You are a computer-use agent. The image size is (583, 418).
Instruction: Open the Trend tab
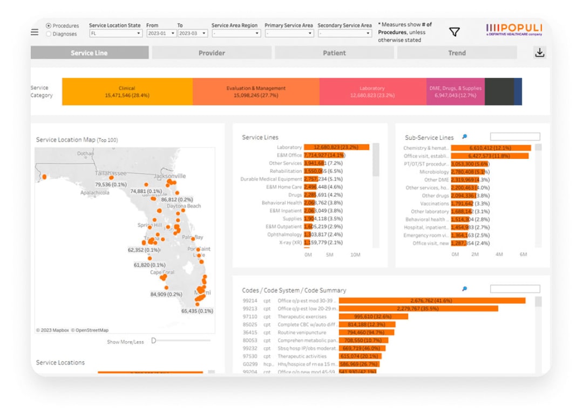tap(457, 52)
